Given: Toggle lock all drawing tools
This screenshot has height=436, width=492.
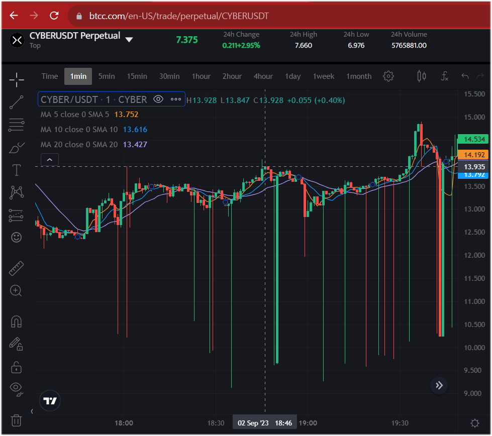Looking at the screenshot, I should coord(17,367).
